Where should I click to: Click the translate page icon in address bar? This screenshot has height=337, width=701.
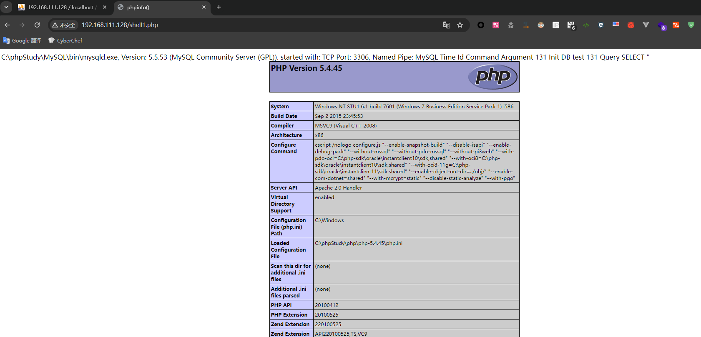click(x=447, y=25)
